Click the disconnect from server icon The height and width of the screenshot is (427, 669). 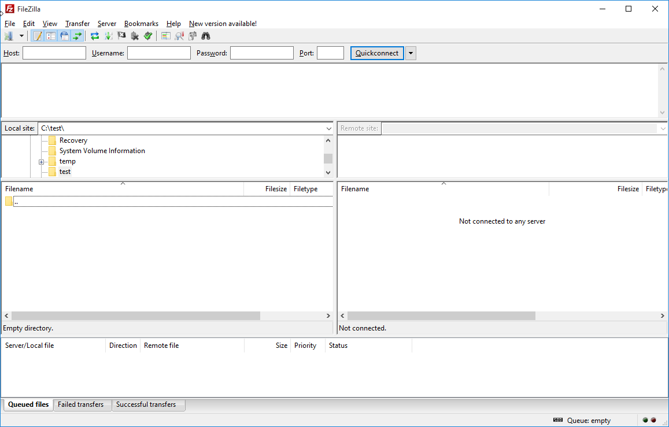tap(135, 36)
